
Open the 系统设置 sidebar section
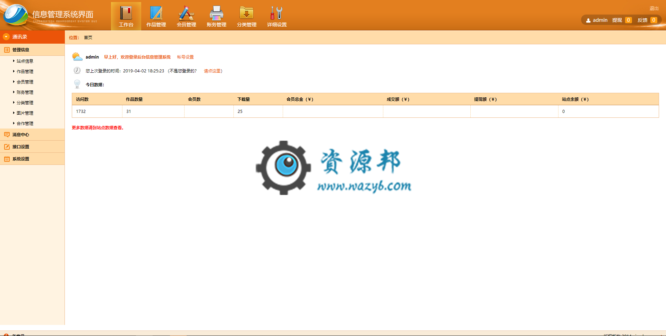click(32, 159)
